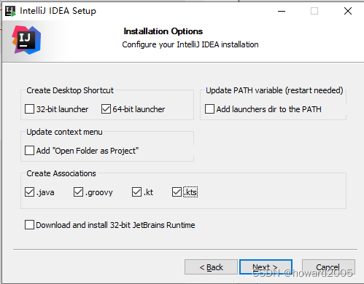The image size is (364, 284).
Task: Check Add launchers dir to the PATH
Action: [x=209, y=109]
